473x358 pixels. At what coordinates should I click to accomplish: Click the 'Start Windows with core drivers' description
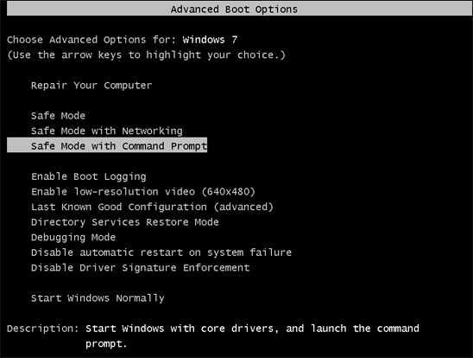coord(252,336)
